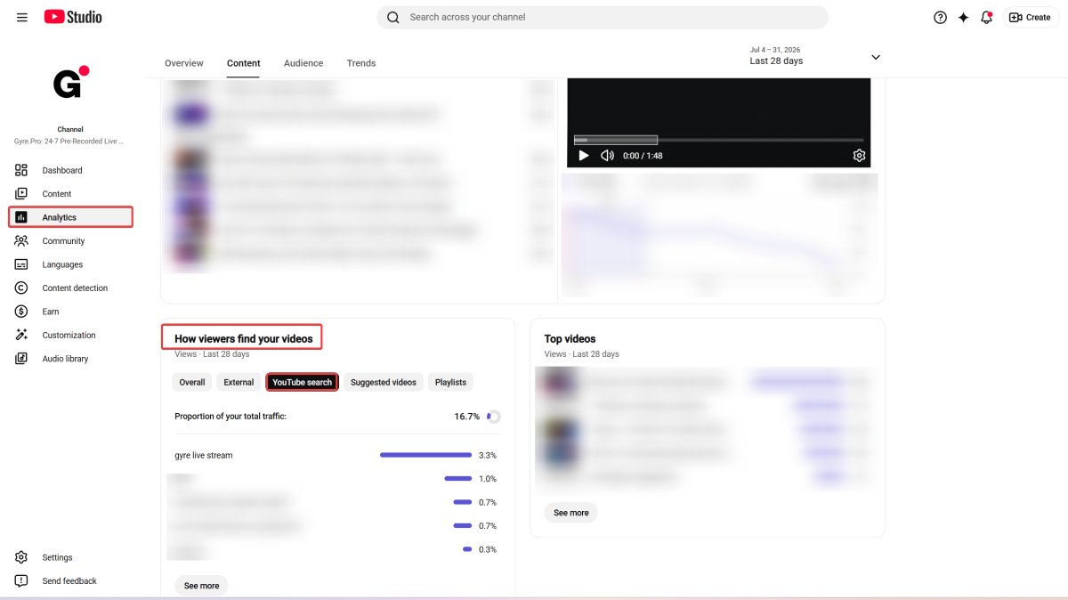Mute the video player volume
Screen dimensions: 1068x600
(608, 155)
